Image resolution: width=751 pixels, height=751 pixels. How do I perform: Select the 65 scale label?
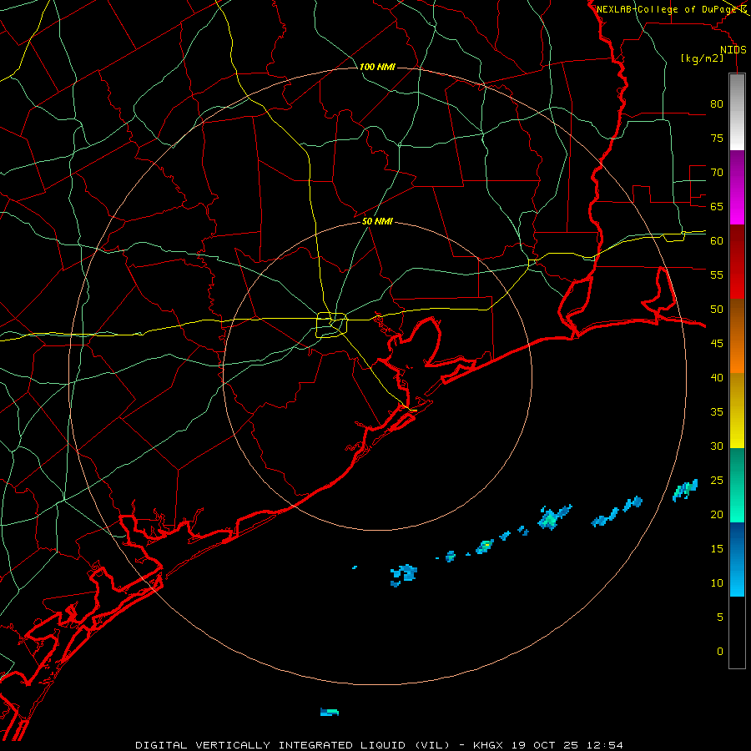(x=717, y=207)
